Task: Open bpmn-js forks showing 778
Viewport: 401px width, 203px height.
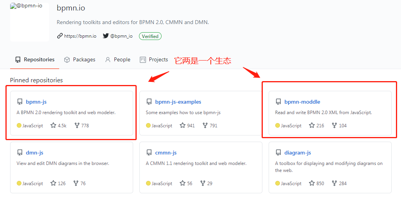Action: (82, 125)
